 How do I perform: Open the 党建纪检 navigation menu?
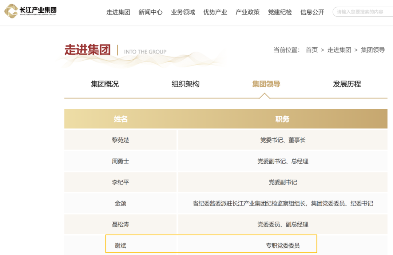point(280,12)
